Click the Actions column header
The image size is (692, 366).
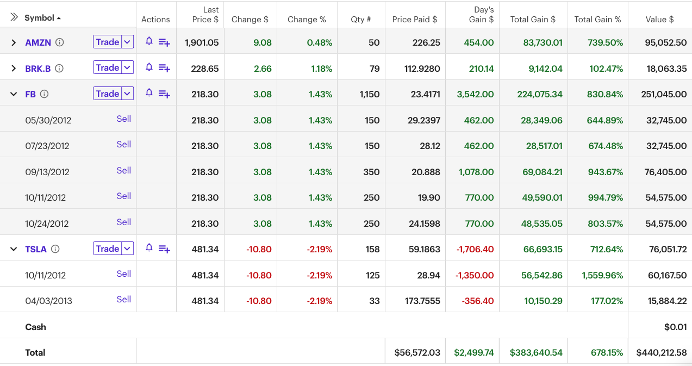point(155,19)
